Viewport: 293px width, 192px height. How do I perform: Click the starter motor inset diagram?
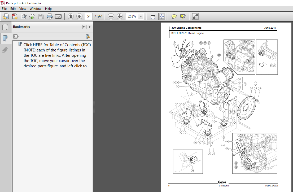[188, 162]
